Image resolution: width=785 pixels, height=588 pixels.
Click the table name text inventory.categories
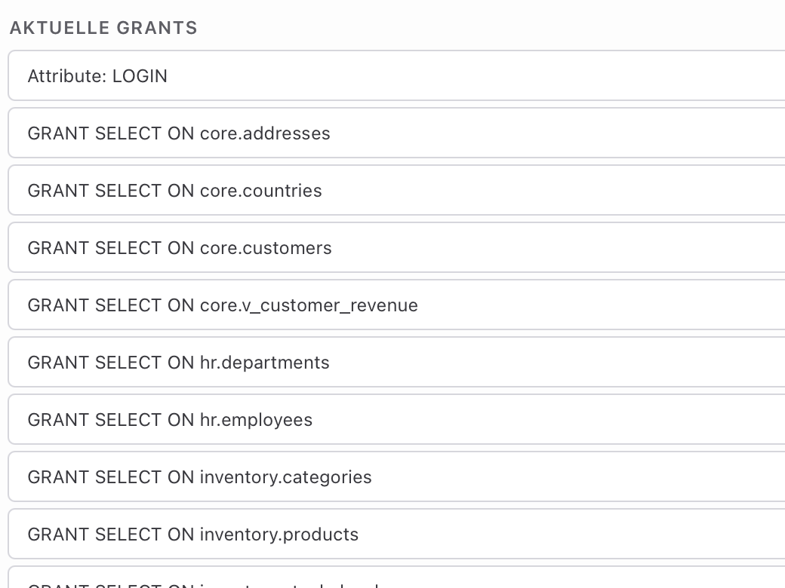(x=286, y=477)
